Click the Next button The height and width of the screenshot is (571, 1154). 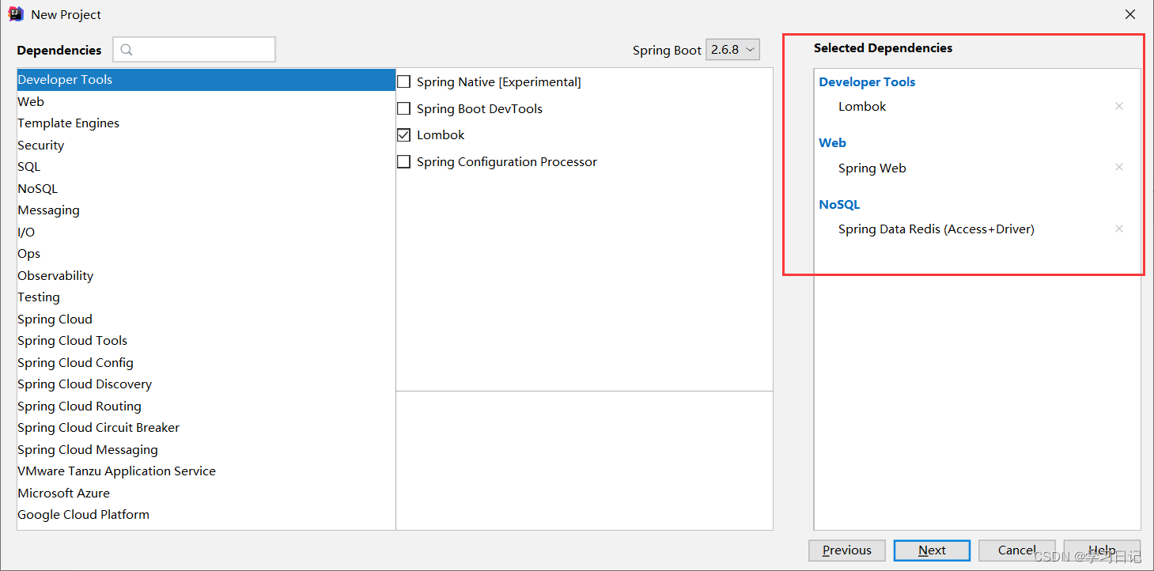click(932, 550)
